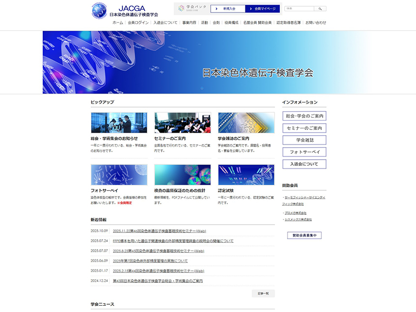416x312 pixels.
Task: Open the 2025.11.22 第46回 seminar news link
Action: pyautogui.click(x=159, y=231)
